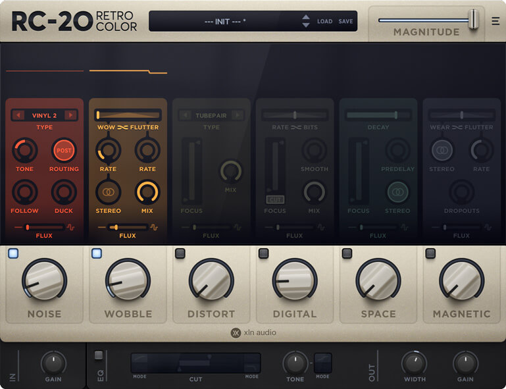
Task: Select next distortion type after TUBEPAIR
Action: pyautogui.click(x=238, y=115)
